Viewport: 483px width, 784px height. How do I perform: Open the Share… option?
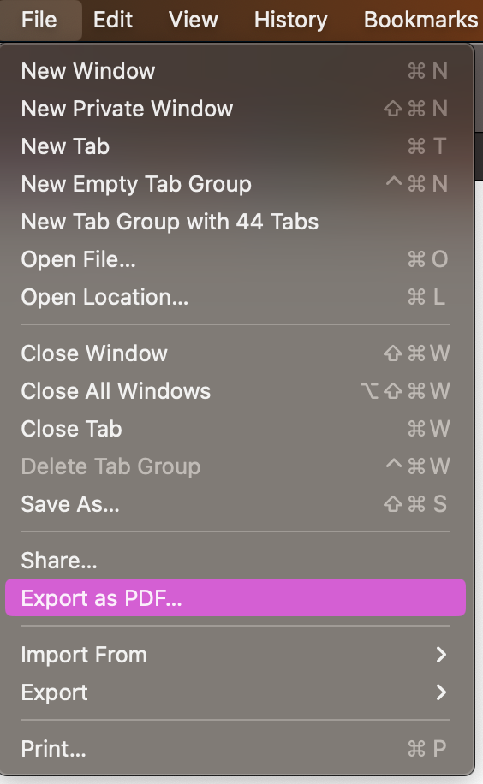pos(236,561)
